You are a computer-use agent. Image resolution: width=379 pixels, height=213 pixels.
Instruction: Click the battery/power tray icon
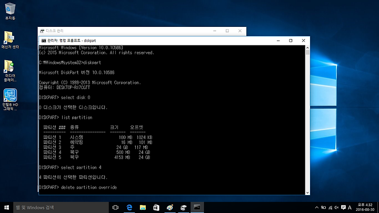(x=323, y=207)
